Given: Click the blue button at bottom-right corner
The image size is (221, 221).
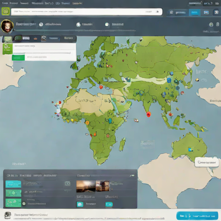Looking at the screenshot, I should pyautogui.click(x=197, y=216).
